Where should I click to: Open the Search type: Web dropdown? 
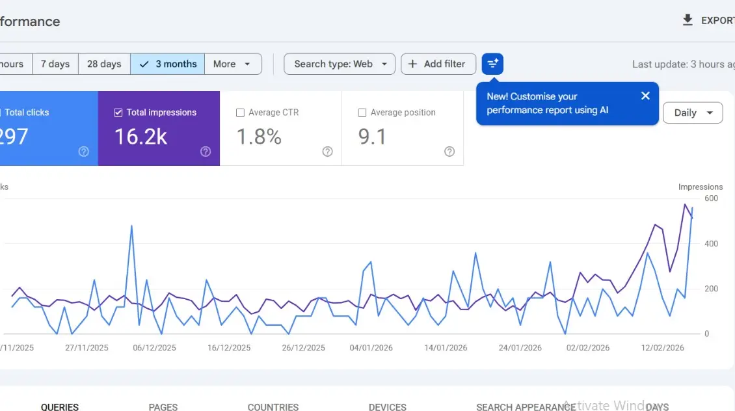(x=340, y=64)
